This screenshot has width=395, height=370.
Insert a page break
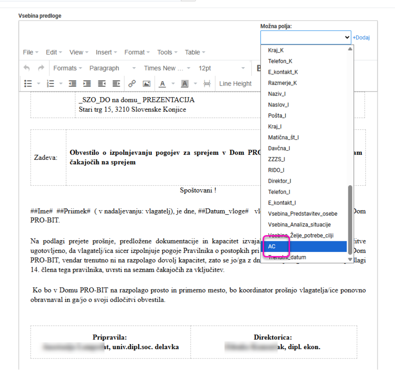[207, 84]
